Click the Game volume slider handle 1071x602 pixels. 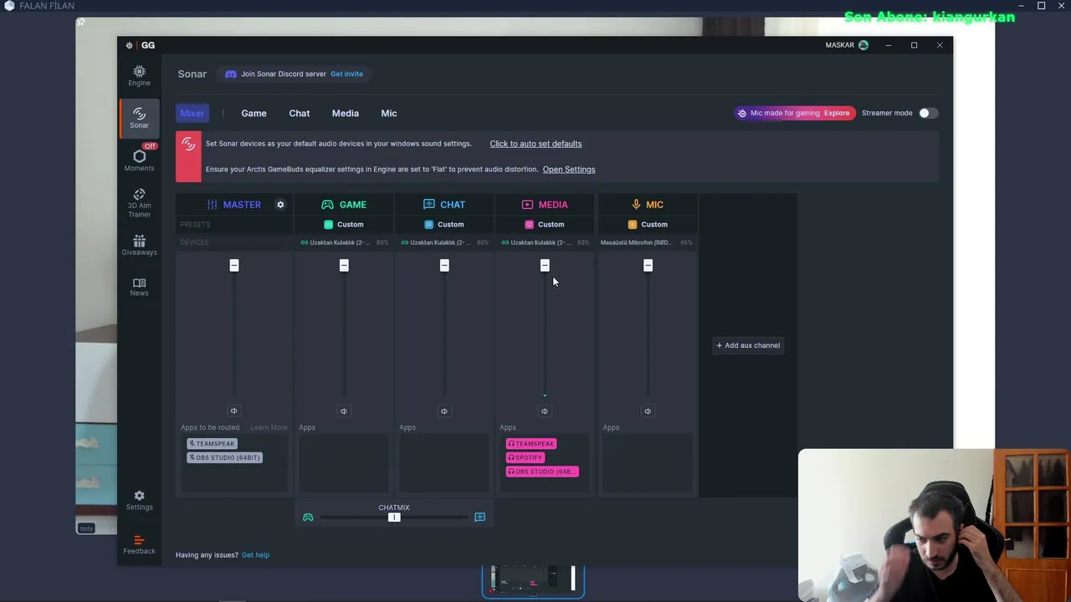tap(344, 265)
